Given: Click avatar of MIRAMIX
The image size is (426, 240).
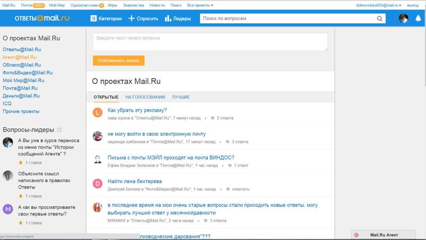Looking at the screenshot, I should [97, 207].
